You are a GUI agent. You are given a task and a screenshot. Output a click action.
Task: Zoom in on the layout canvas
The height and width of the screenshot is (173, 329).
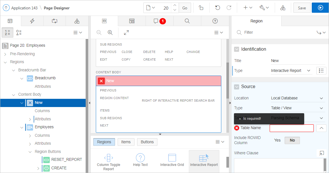coord(110,33)
